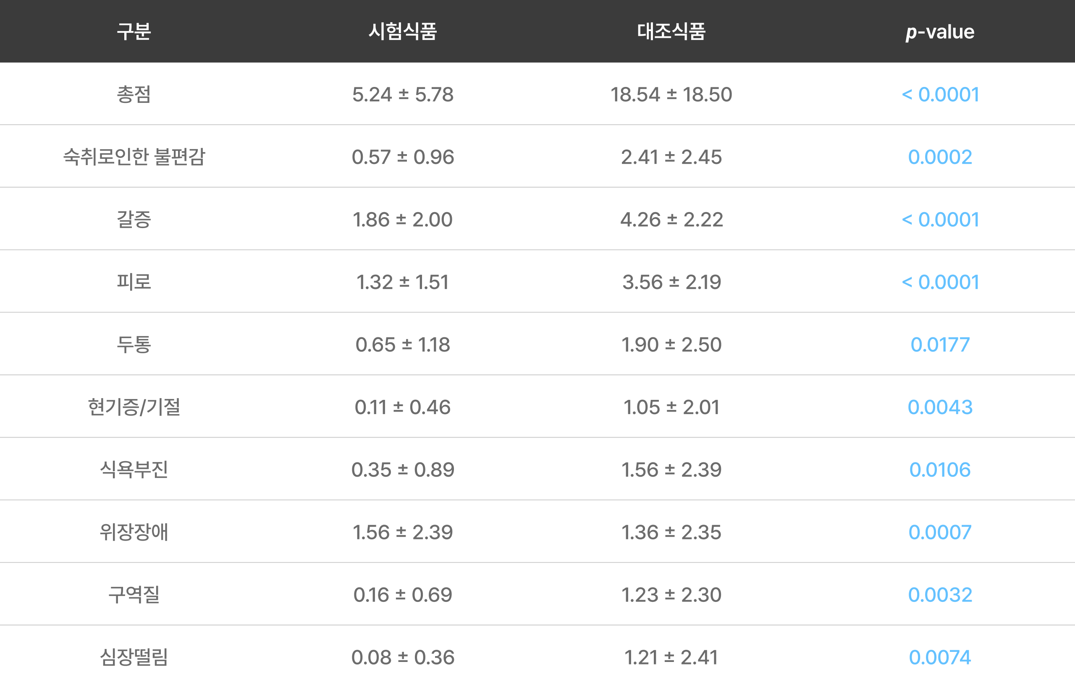1075x688 pixels.
Task: Click the 구역질 row label
Action: 134,595
